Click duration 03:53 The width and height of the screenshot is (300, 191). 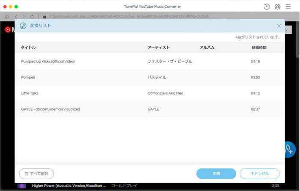pyautogui.click(x=255, y=78)
